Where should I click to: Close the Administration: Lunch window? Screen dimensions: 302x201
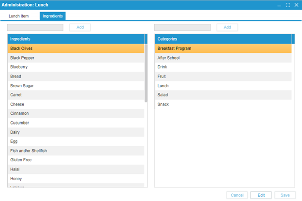[296, 5]
